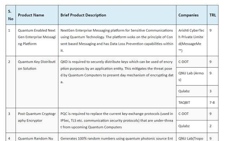Viewport: 225px width, 141px height.
Task: Click the S. No column header
Action: (x=11, y=15)
